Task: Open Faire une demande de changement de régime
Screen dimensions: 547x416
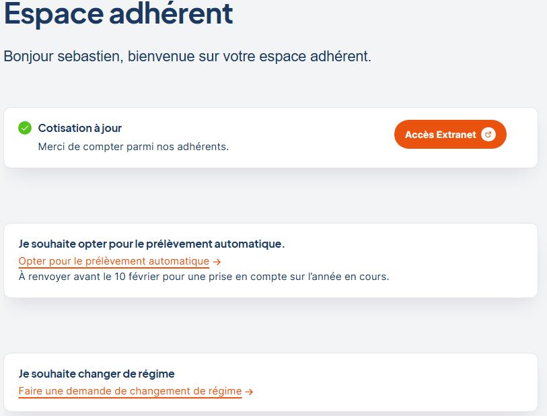Action: click(130, 391)
